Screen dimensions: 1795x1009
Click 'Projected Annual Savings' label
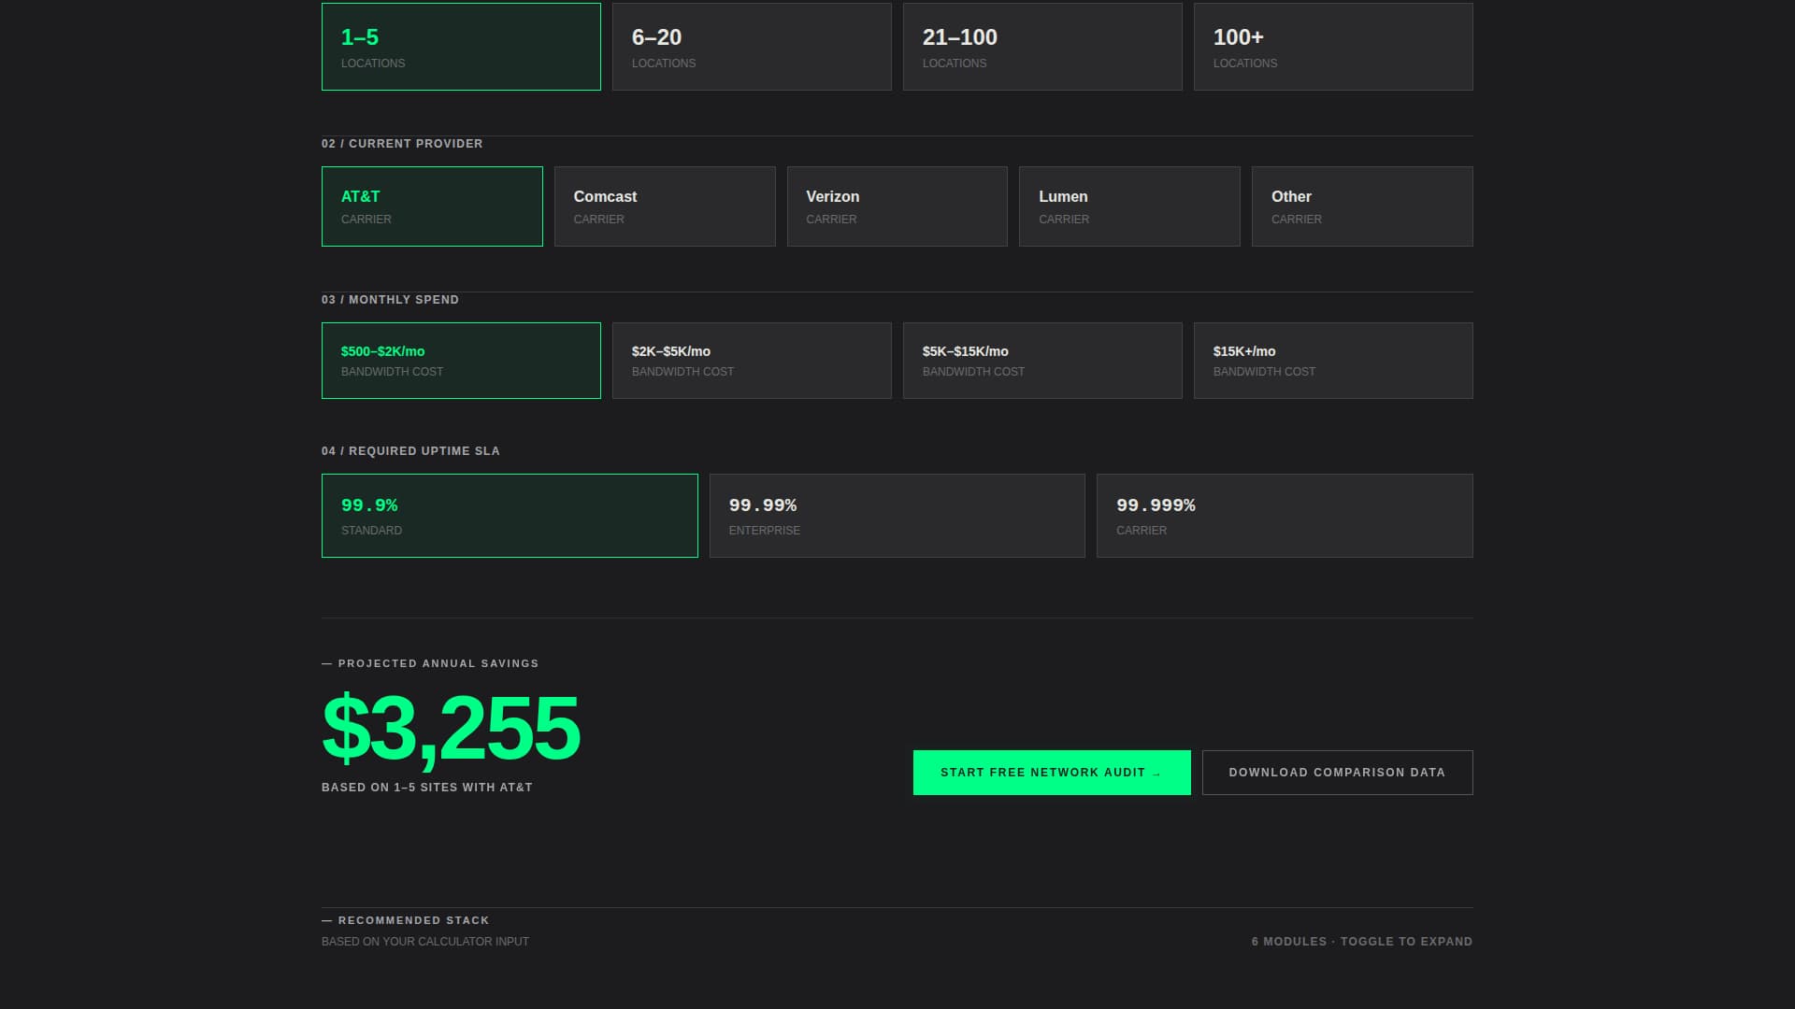430,663
